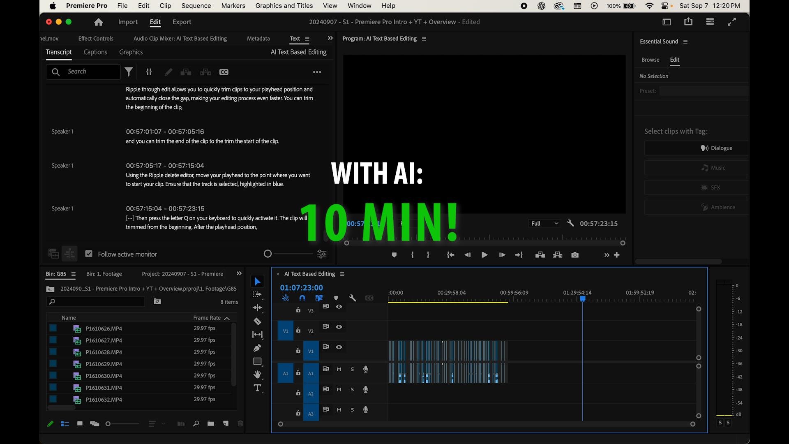Open Program monitor settings wrench
Screen dimensions: 789x444
click(570, 223)
